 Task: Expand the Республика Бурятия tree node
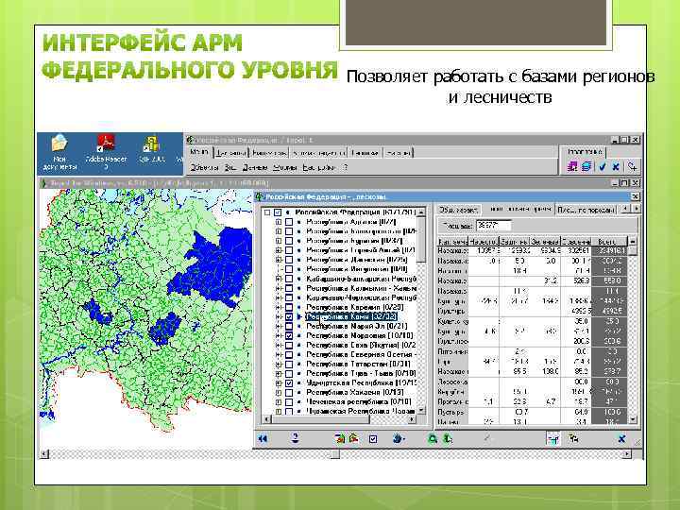tap(279, 241)
